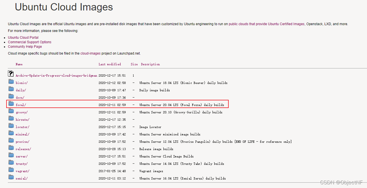This screenshot has height=188, width=367.
Task: Open the docs/ directory link
Action: coord(20,98)
